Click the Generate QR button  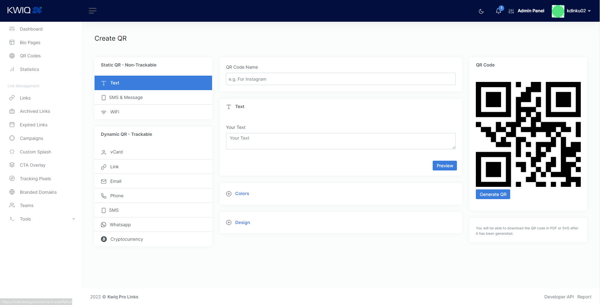[x=493, y=194]
